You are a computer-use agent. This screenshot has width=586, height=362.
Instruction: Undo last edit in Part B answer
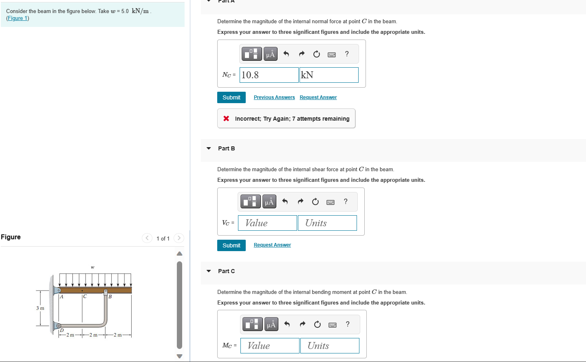click(x=285, y=201)
